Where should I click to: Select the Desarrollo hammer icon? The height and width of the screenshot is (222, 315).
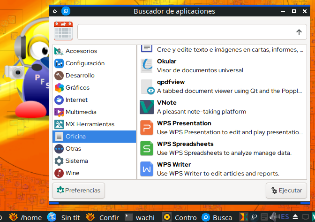point(59,76)
